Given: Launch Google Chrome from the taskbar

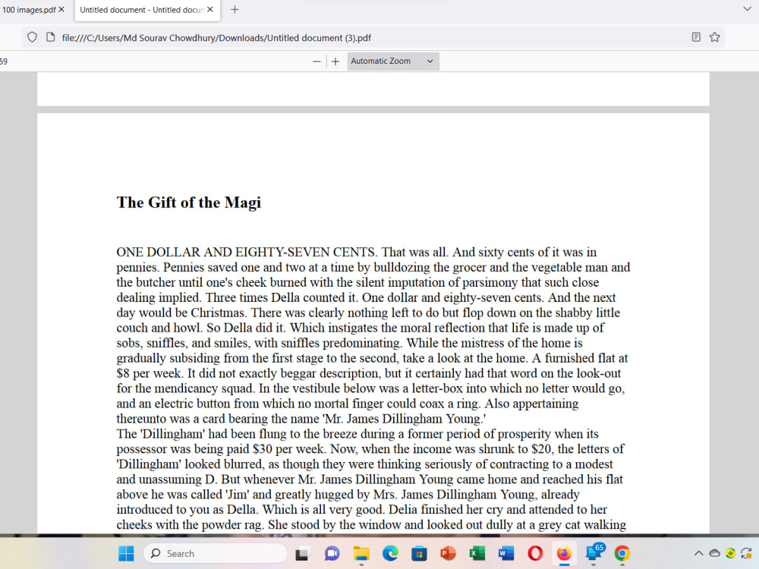Looking at the screenshot, I should 622,553.
